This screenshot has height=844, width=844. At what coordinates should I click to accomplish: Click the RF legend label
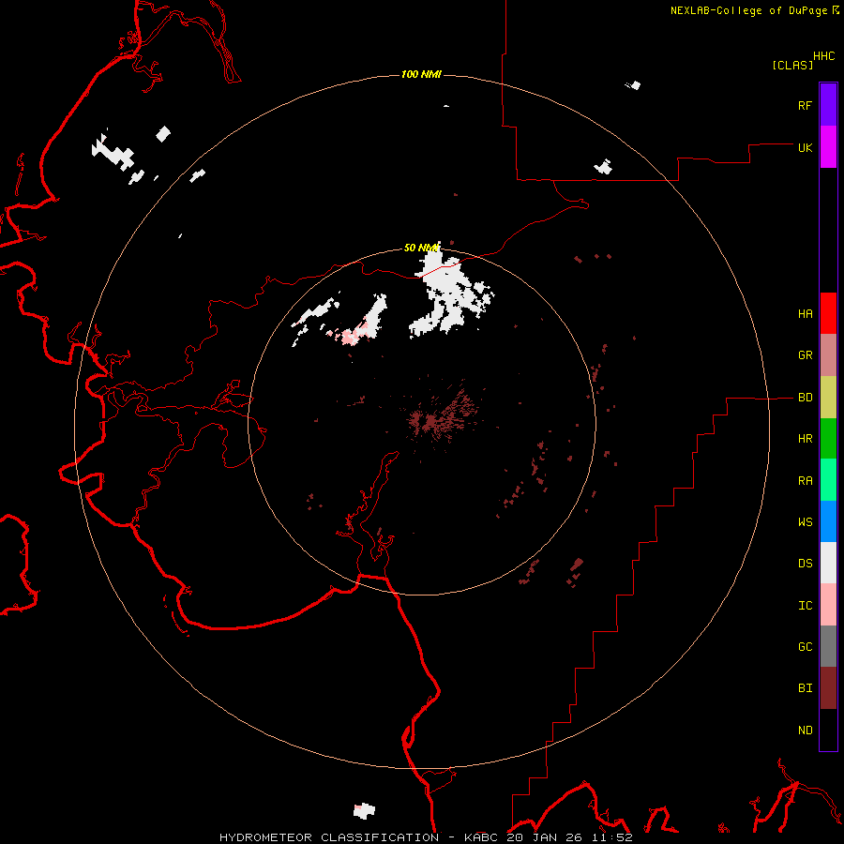pos(805,106)
